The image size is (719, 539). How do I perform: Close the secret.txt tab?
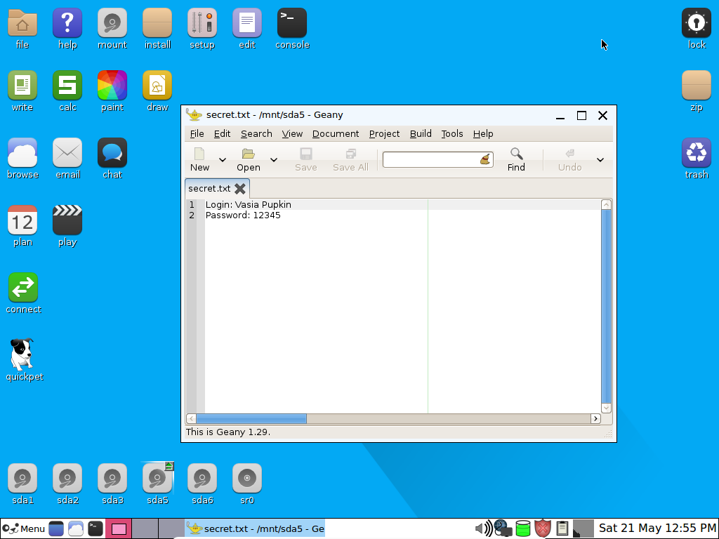pyautogui.click(x=240, y=188)
